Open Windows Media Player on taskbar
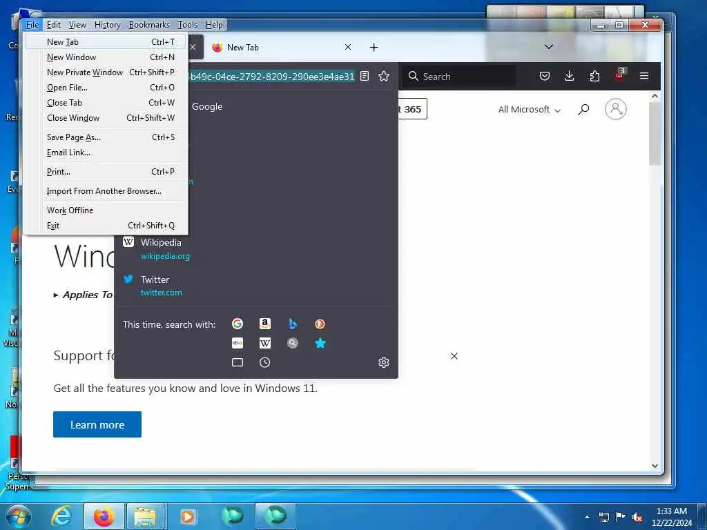This screenshot has height=530, width=707. pos(188,516)
